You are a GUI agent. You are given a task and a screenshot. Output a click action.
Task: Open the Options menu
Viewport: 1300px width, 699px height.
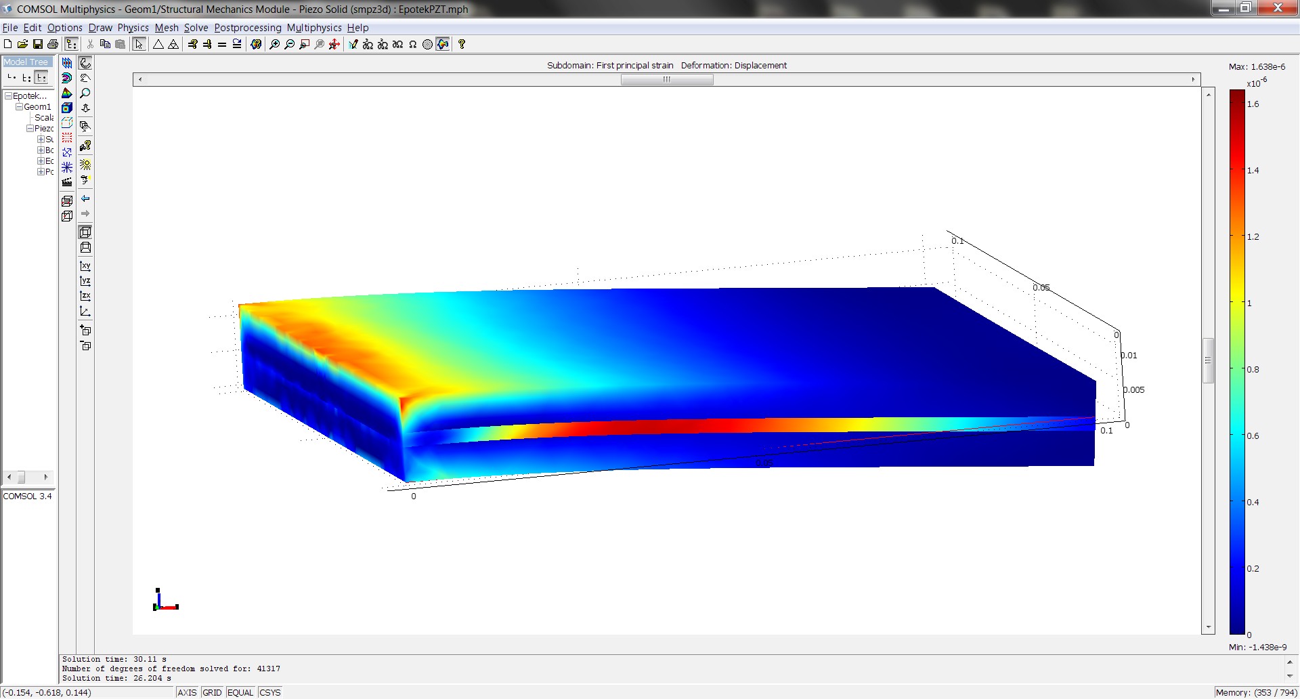point(65,28)
